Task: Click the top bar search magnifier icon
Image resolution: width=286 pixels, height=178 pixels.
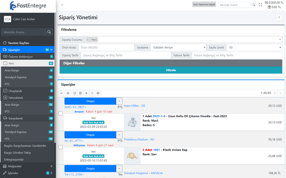Action: [253, 5]
